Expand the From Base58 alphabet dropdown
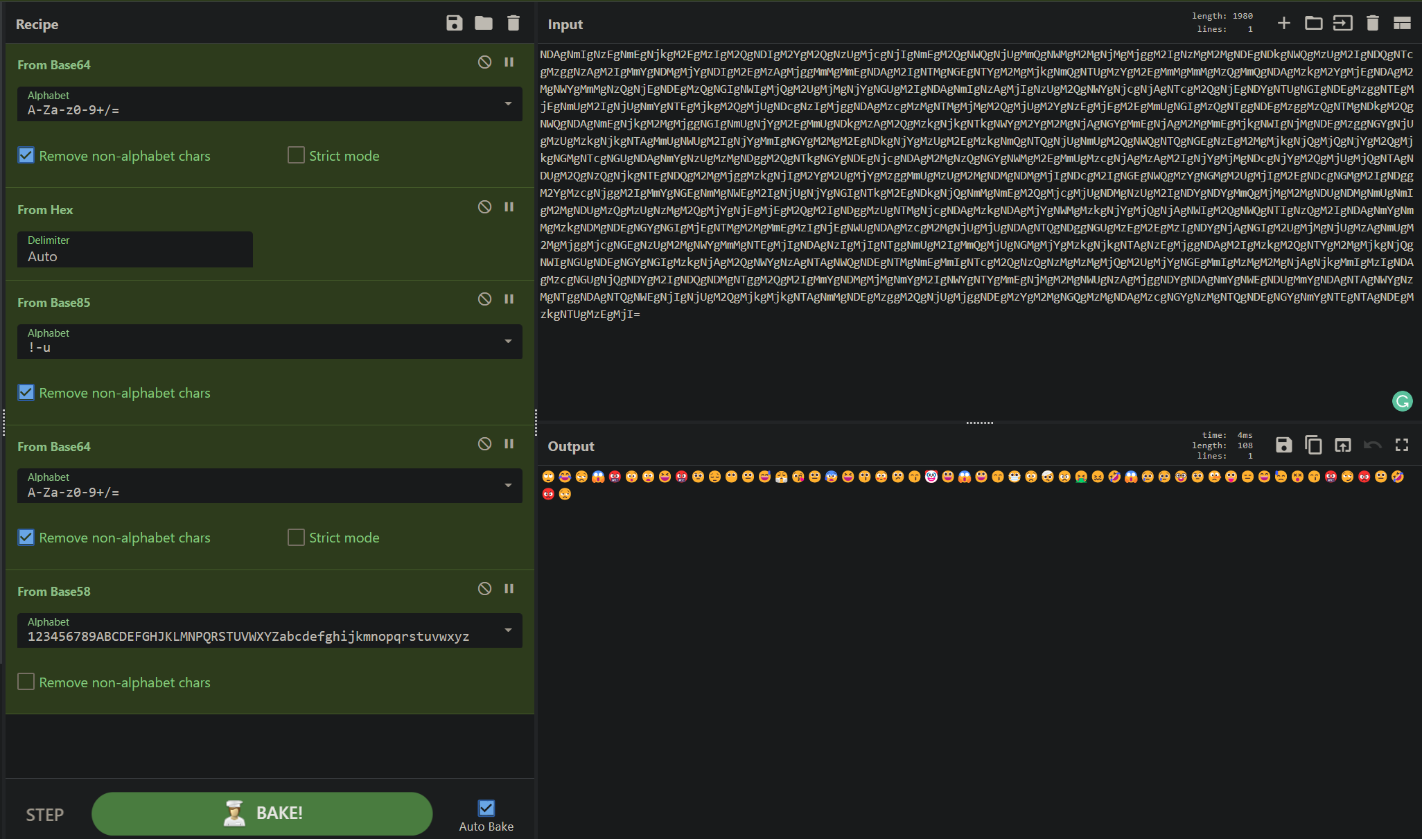The image size is (1422, 839). click(x=508, y=635)
